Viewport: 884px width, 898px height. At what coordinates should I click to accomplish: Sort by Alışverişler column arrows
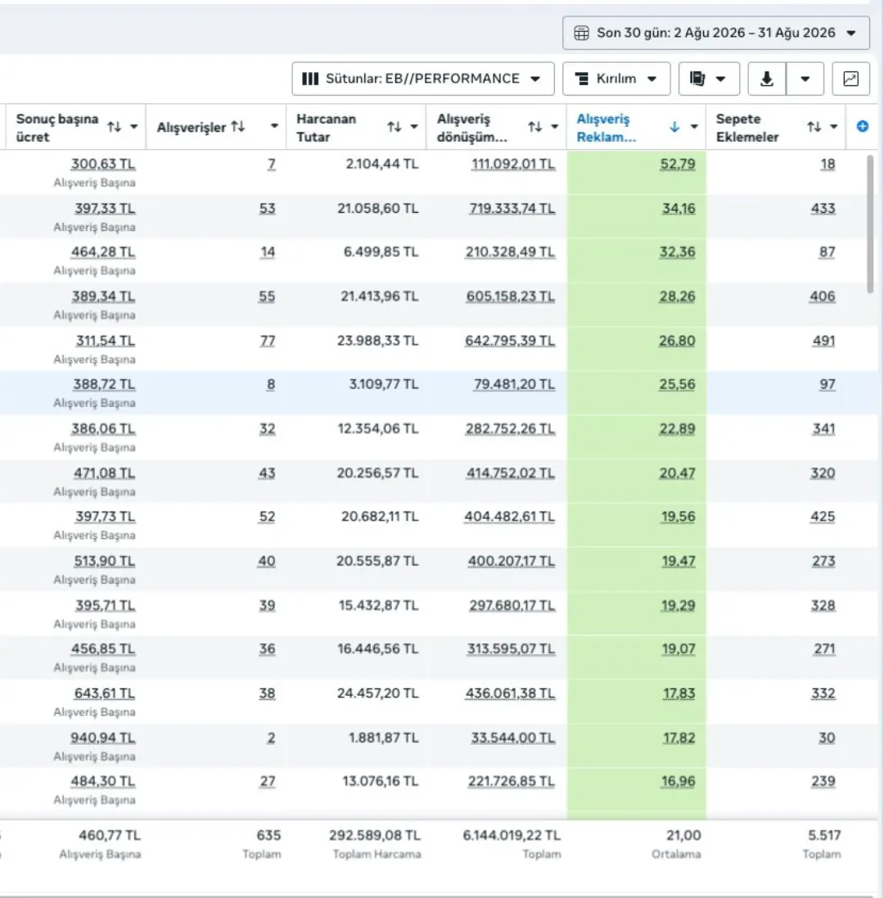[238, 127]
